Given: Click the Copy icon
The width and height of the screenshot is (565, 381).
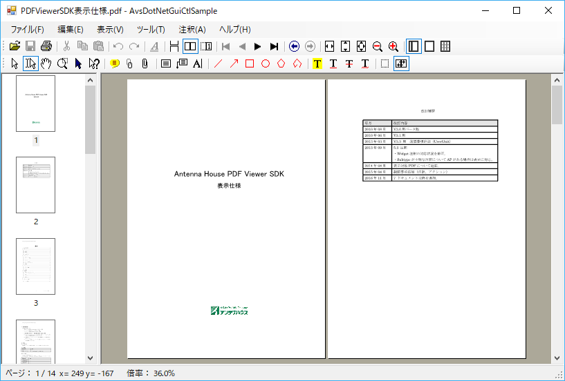Looking at the screenshot, I should [x=82, y=46].
